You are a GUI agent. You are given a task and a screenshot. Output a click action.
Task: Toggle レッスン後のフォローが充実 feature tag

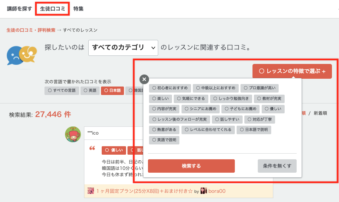179,120
